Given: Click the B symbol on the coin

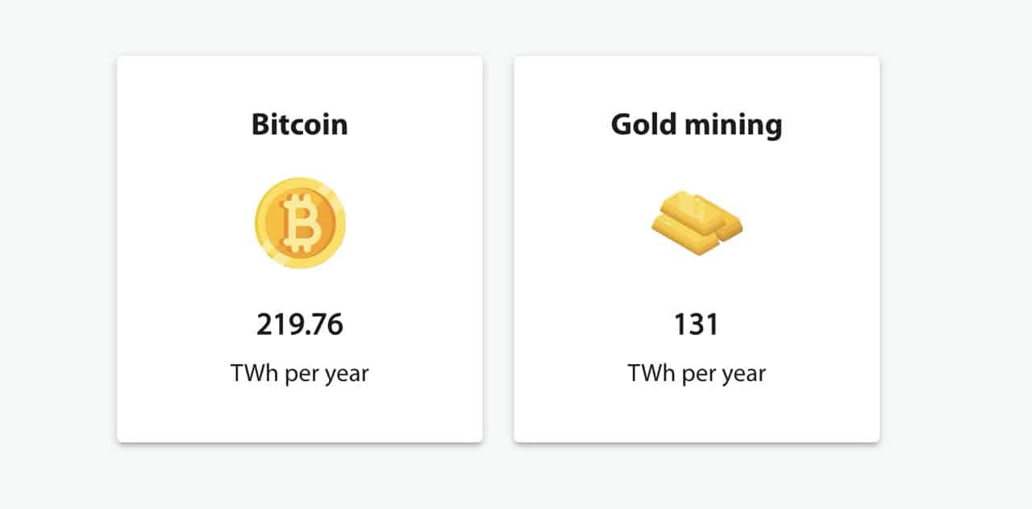Looking at the screenshot, I should click(302, 223).
